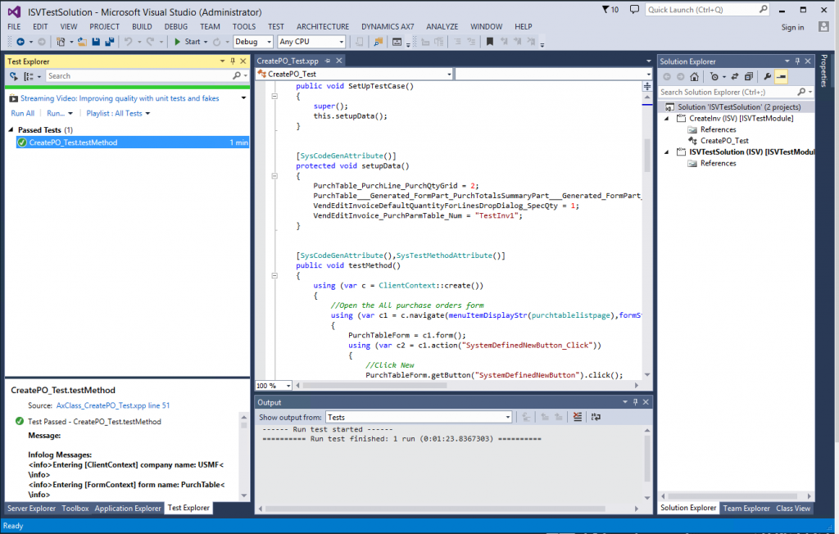The image size is (839, 534).
Task: Click the Properties wrench icon in Solution Explorer
Action: (x=767, y=76)
